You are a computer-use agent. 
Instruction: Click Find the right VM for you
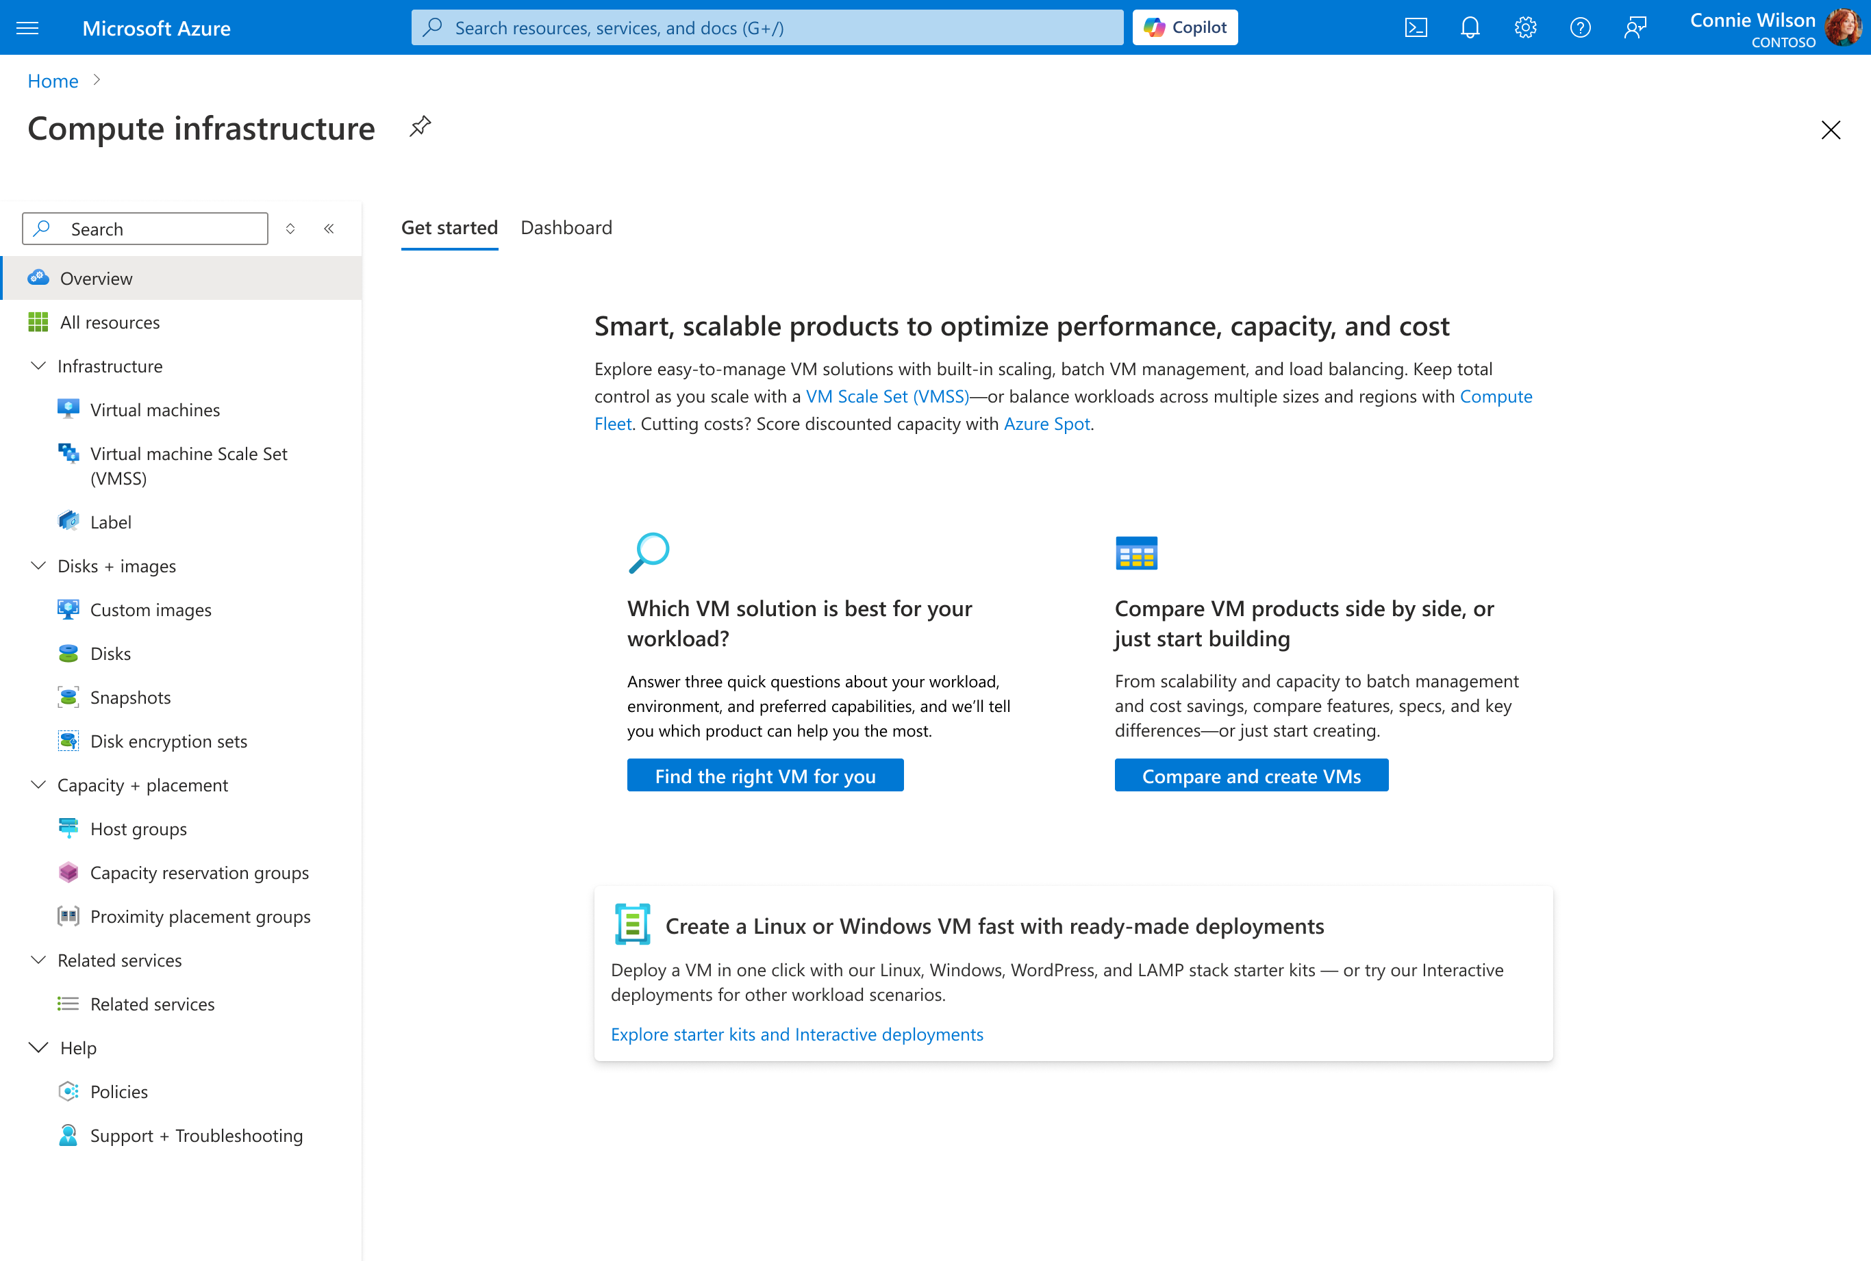(x=765, y=775)
